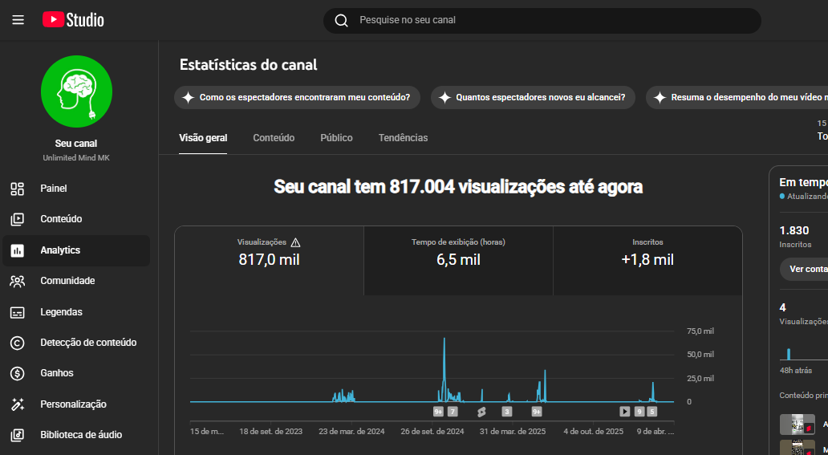Screen dimensions: 828x455
Task: Select the Inscritos +1,8 mil metric card
Action: coord(647,261)
